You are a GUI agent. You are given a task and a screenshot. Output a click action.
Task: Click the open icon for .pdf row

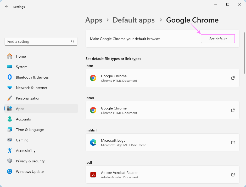click(x=233, y=175)
